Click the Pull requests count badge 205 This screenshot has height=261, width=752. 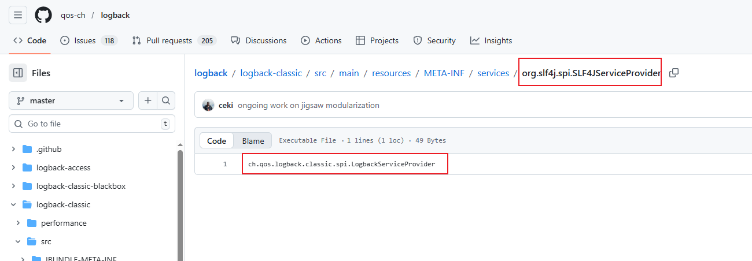[x=207, y=40]
